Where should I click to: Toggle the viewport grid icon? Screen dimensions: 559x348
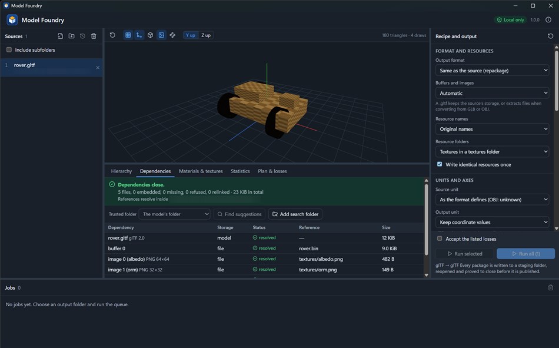(x=128, y=35)
